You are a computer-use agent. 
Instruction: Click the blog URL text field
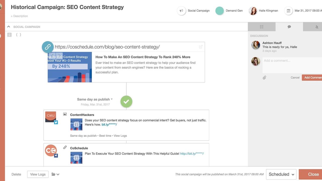(126, 47)
